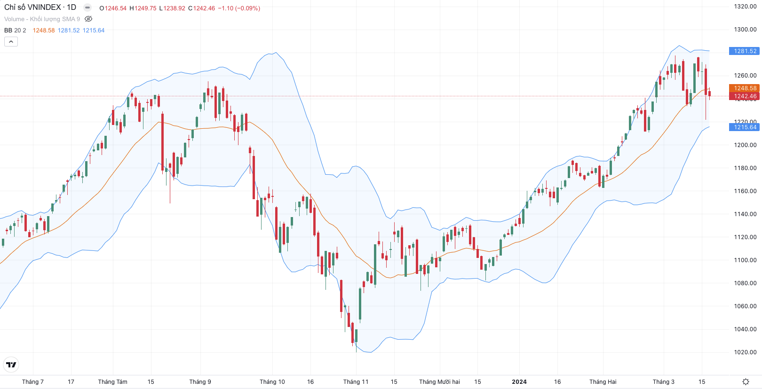Click the Tháng Hai time axis label
762x389 pixels.
tap(603, 382)
